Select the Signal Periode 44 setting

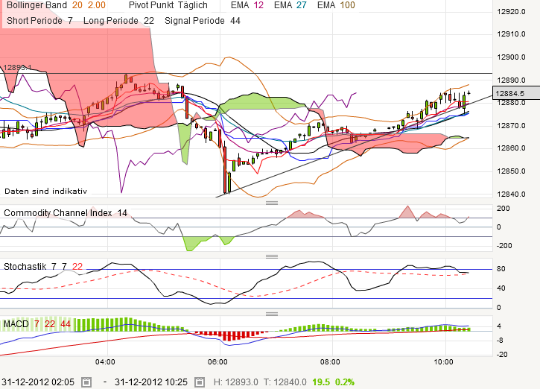[203, 20]
